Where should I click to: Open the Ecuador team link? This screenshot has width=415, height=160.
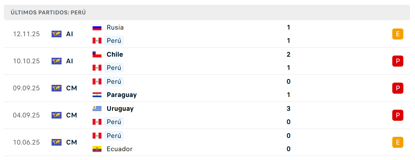coord(119,149)
